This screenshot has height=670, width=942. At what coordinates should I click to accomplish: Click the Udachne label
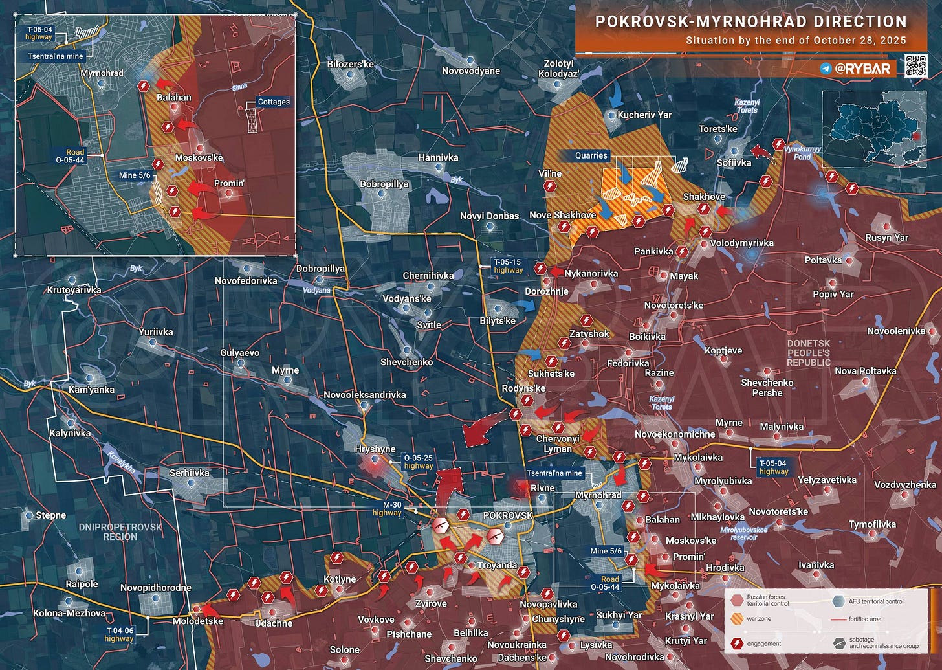273,623
